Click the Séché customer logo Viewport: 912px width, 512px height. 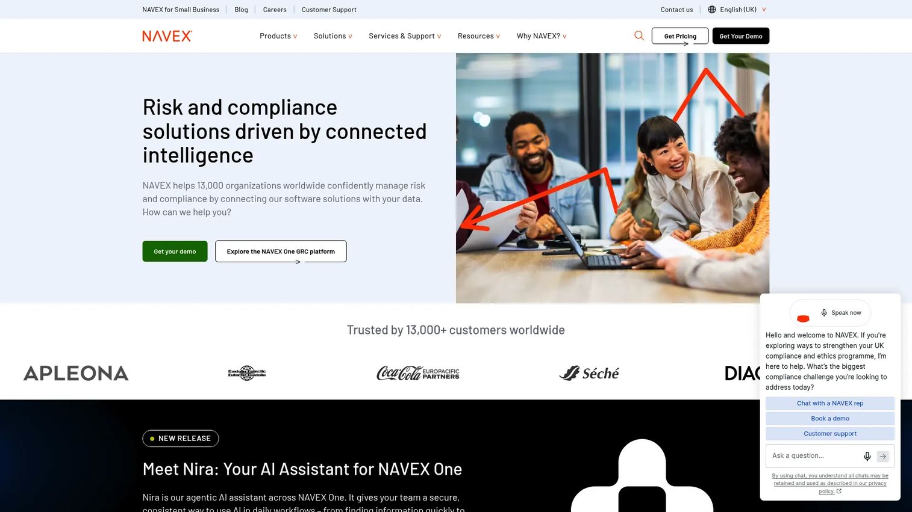point(589,373)
